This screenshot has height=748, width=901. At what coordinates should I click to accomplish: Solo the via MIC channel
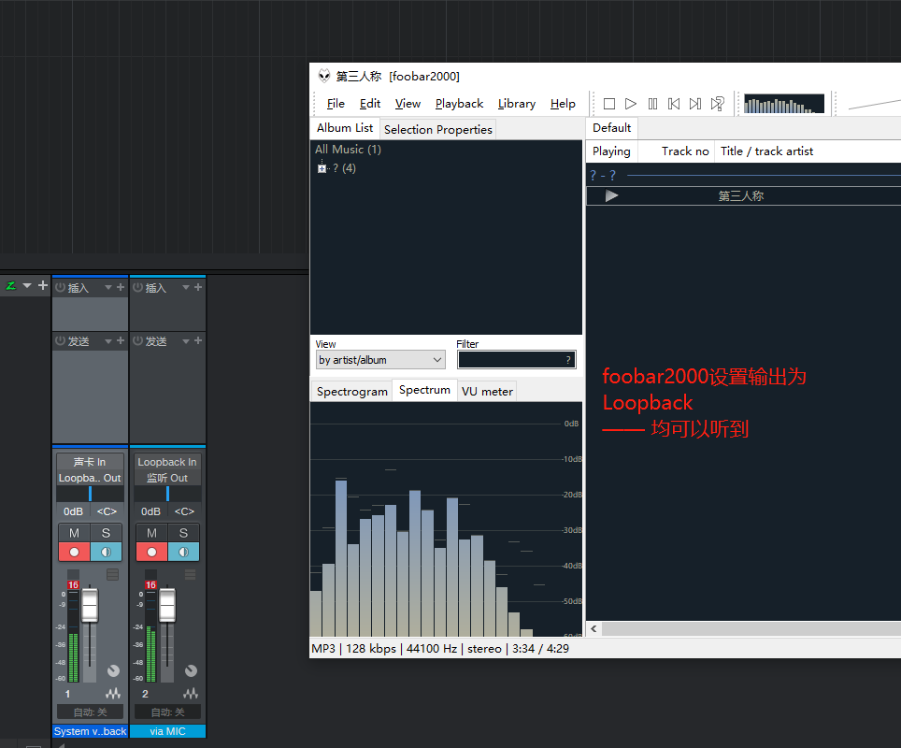183,533
